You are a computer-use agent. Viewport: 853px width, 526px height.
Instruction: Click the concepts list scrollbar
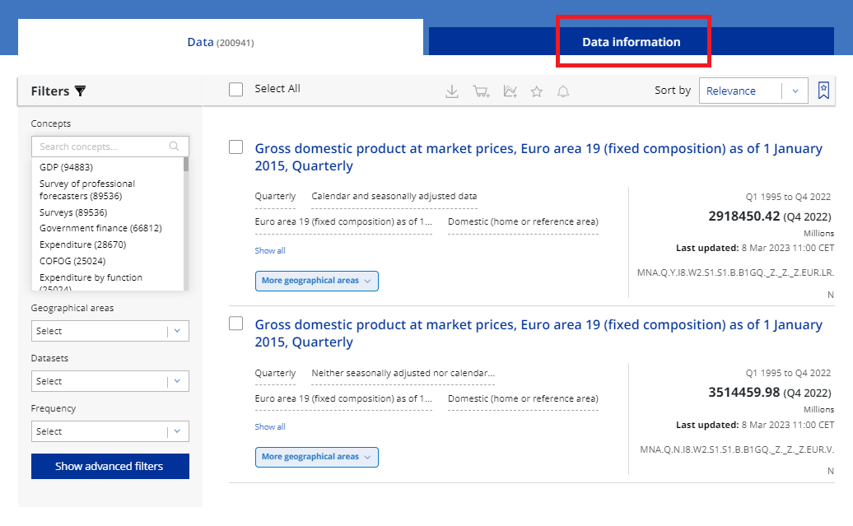point(186,222)
